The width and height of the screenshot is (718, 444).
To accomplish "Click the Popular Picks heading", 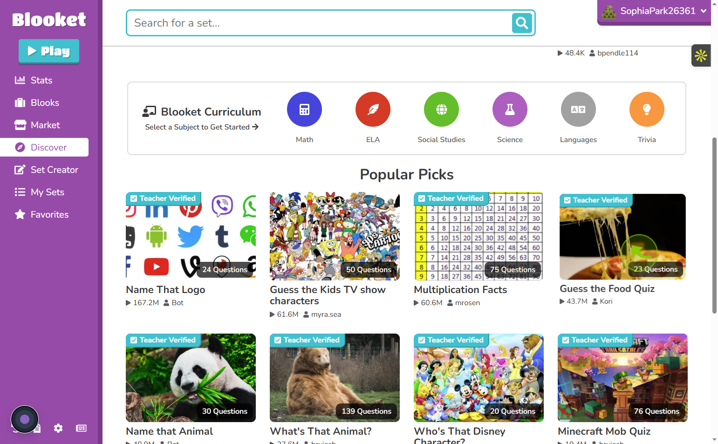I will pyautogui.click(x=407, y=174).
